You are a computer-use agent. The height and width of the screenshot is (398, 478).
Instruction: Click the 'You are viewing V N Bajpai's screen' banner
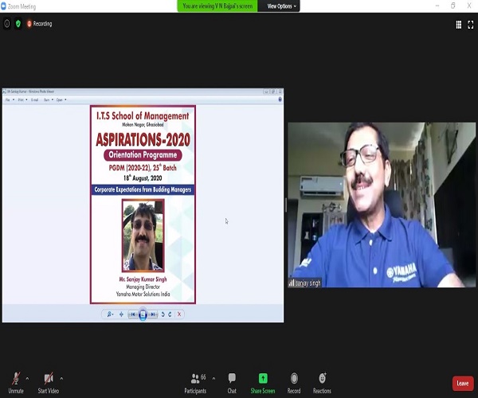click(x=217, y=6)
